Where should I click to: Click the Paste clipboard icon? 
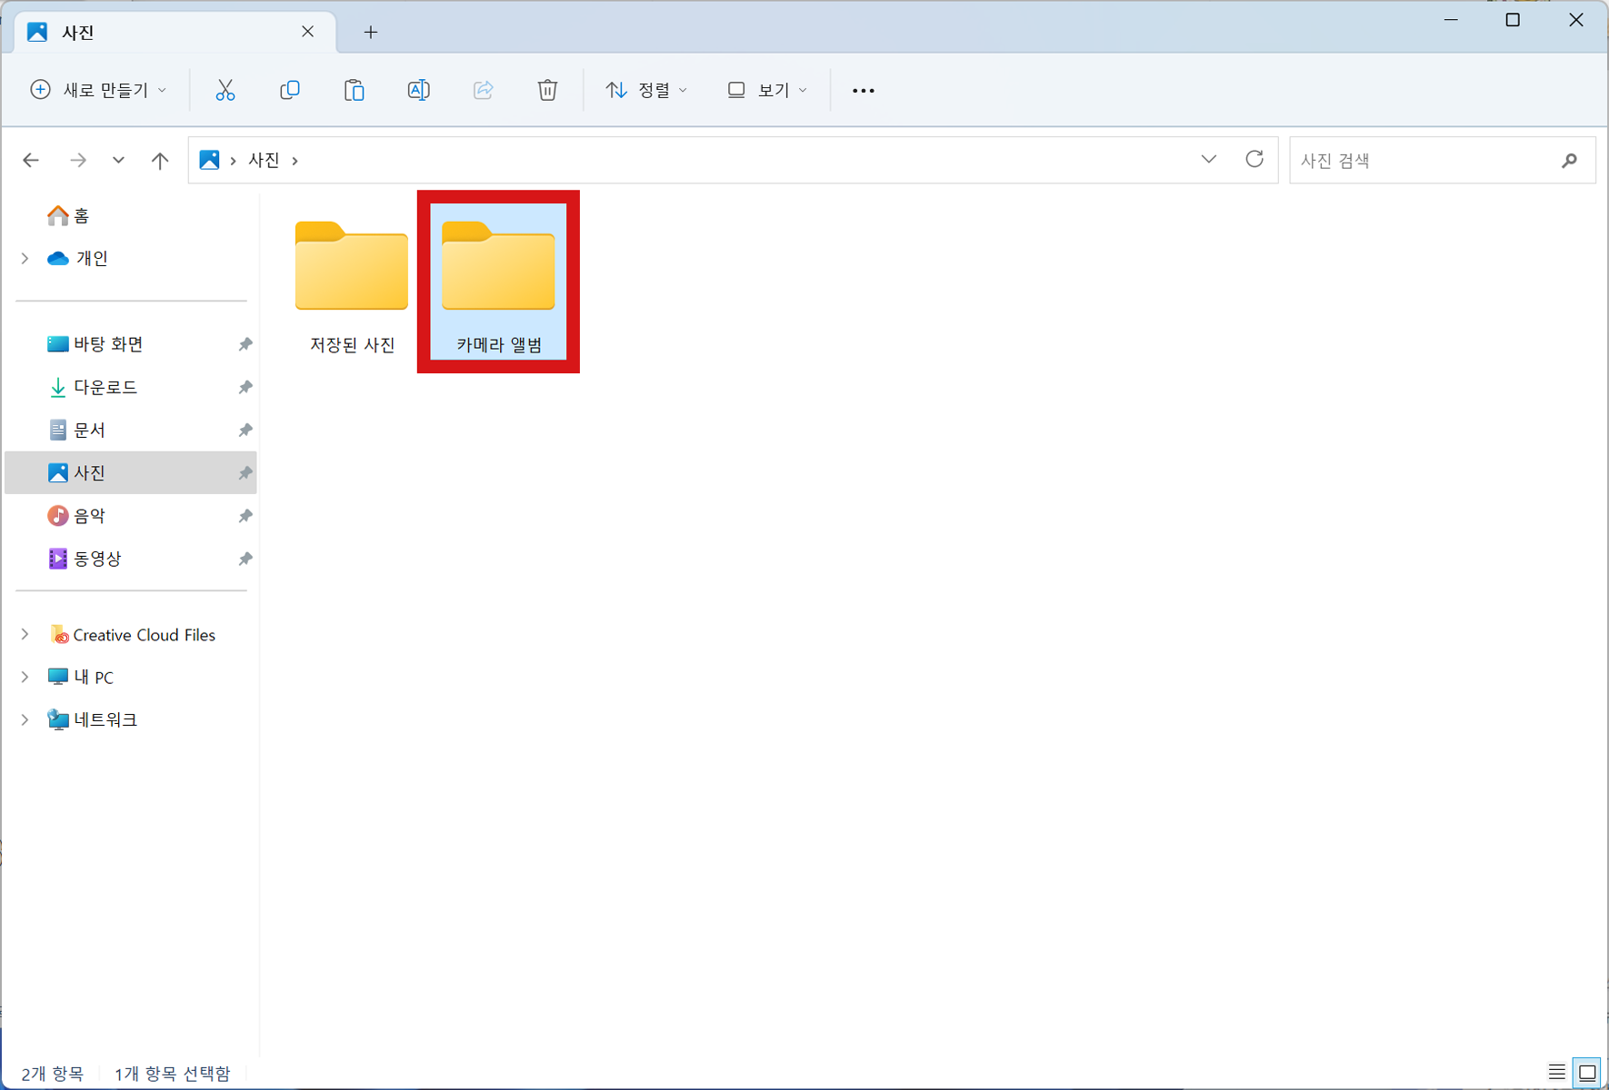[x=354, y=90]
